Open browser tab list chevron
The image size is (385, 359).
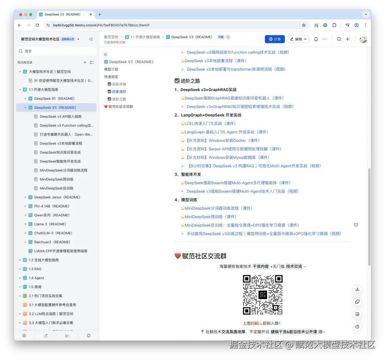(366, 15)
